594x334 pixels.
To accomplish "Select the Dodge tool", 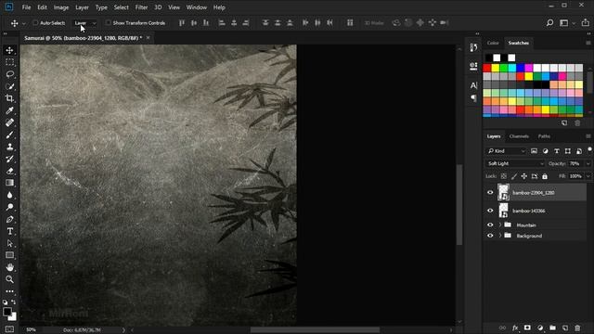I will click(x=10, y=207).
